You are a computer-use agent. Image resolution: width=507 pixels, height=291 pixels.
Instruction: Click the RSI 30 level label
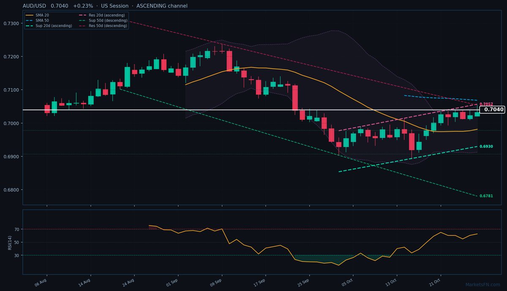[17, 256]
